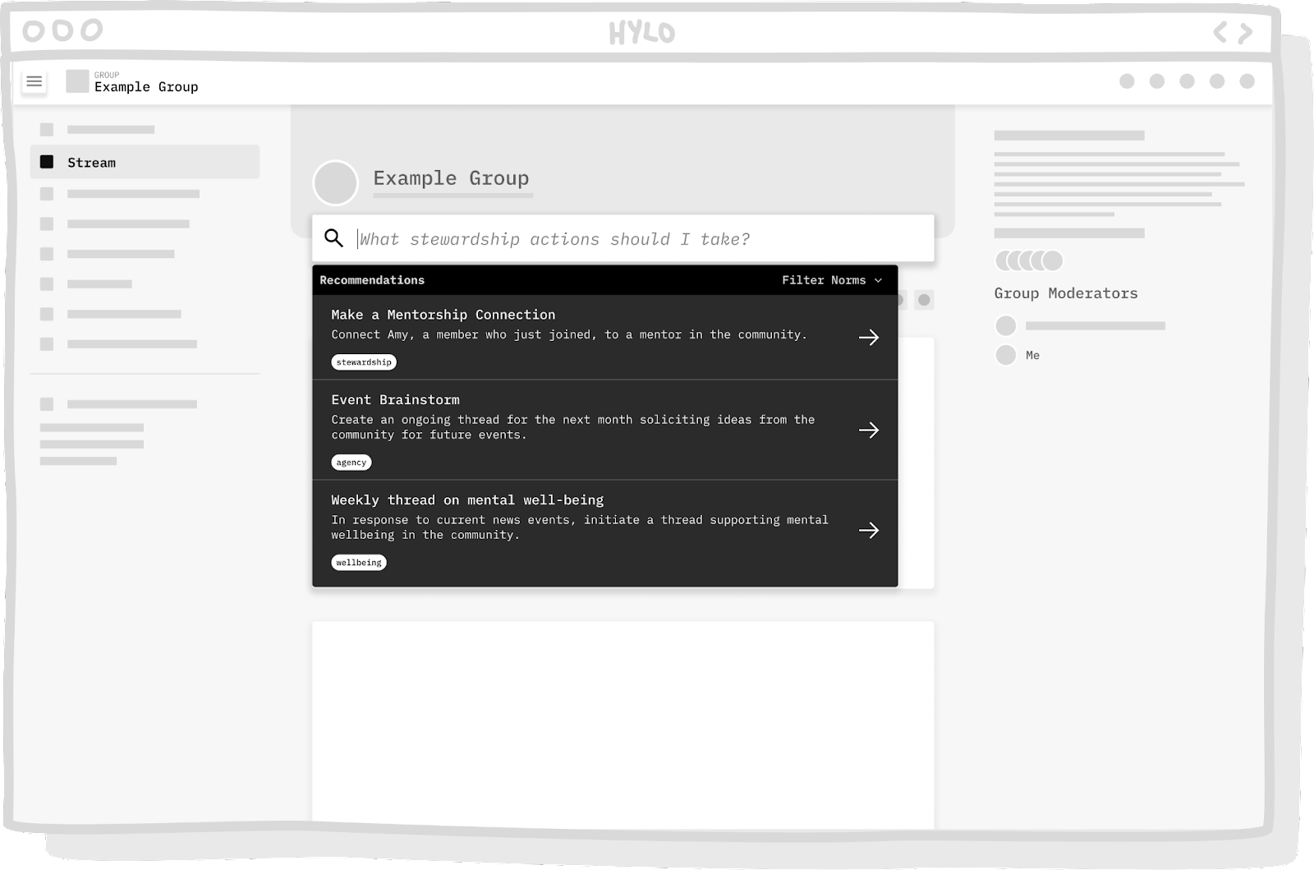Click the search magnifier icon
Screen dimensions: 1314x870
click(x=333, y=238)
